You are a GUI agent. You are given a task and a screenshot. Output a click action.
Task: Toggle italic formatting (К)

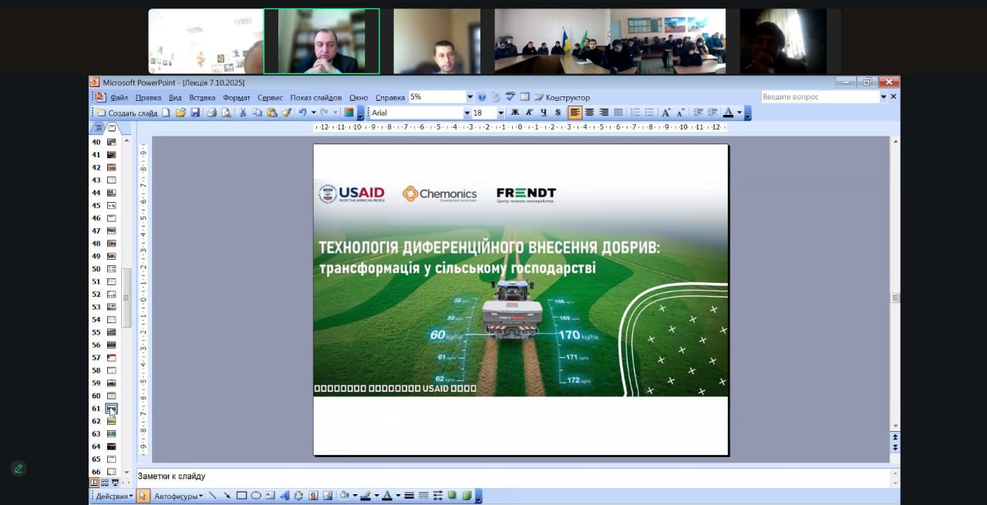point(530,113)
